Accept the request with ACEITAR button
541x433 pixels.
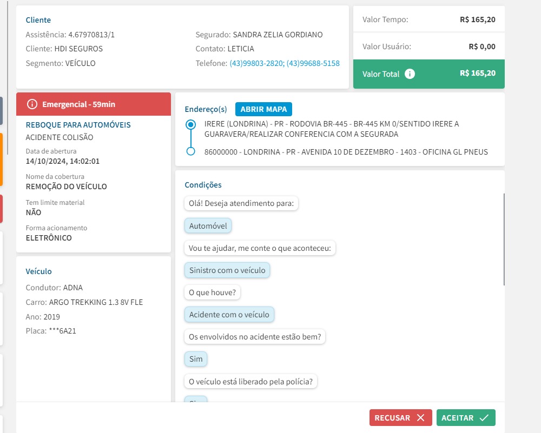click(465, 418)
